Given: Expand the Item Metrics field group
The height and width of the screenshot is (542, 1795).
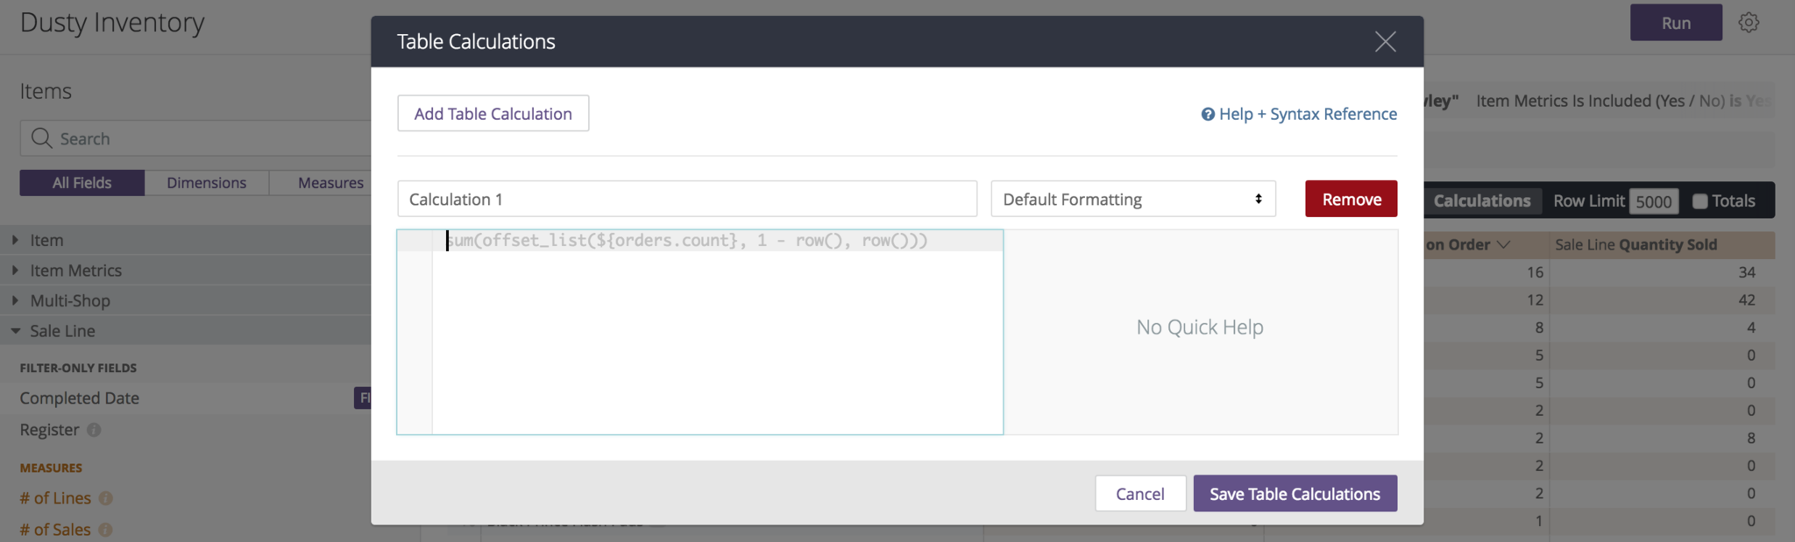Looking at the screenshot, I should point(15,271).
